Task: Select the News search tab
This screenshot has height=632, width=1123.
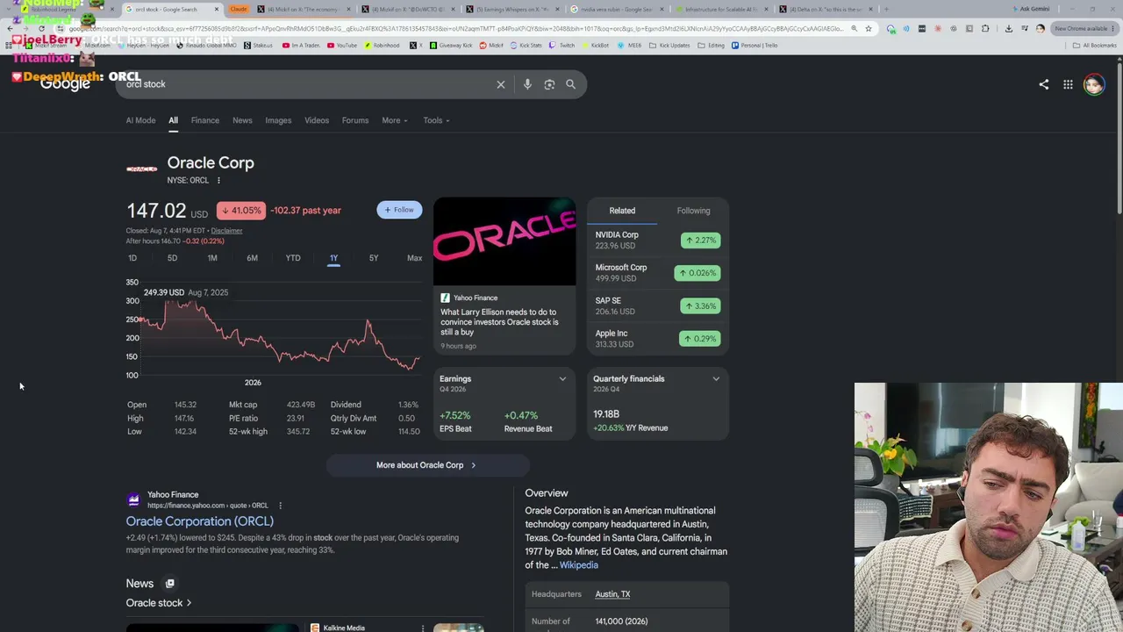Action: [x=242, y=120]
